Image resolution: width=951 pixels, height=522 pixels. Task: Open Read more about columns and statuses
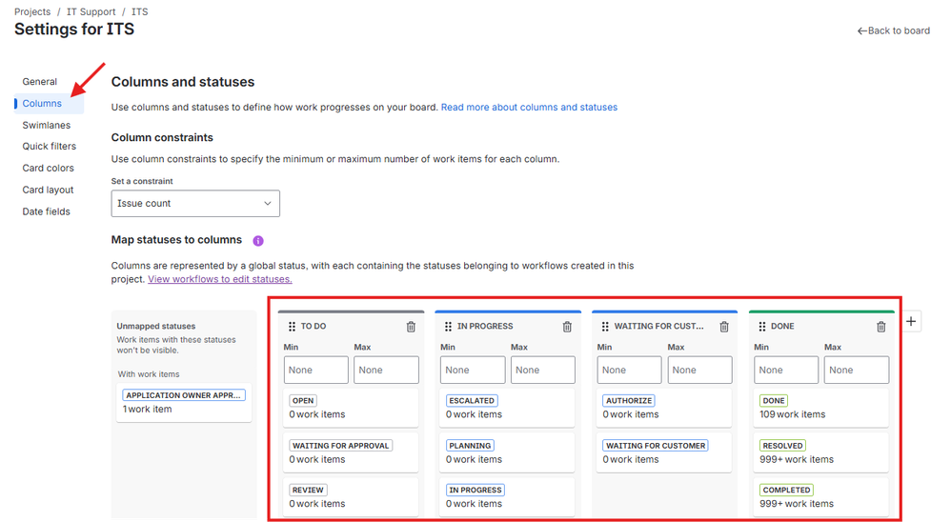pyautogui.click(x=529, y=108)
